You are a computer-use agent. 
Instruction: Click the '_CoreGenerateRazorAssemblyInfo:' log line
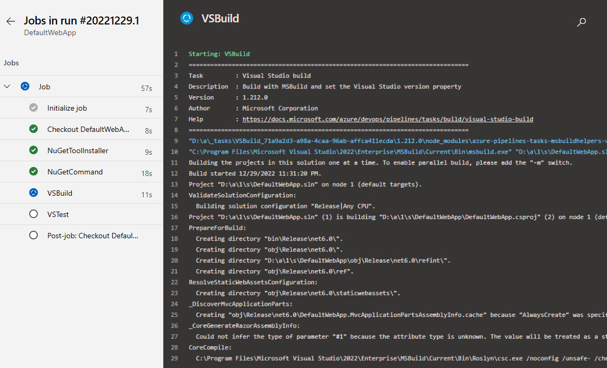coord(244,326)
